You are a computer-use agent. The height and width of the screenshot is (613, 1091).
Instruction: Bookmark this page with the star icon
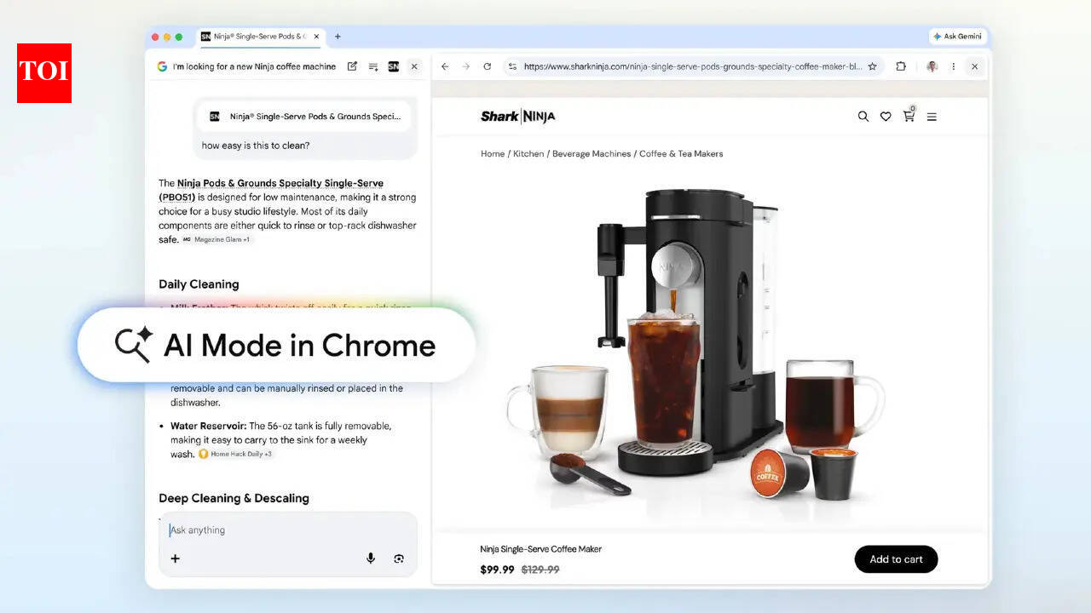coord(873,66)
